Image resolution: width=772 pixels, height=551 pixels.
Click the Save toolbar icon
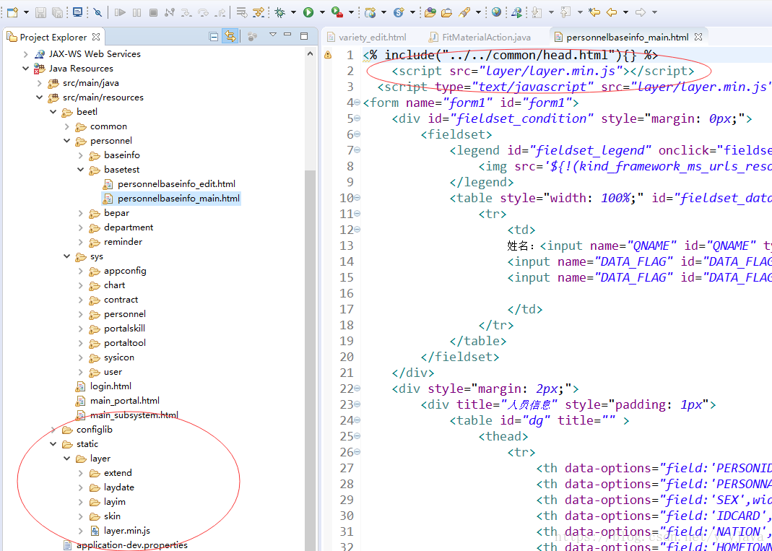click(41, 12)
